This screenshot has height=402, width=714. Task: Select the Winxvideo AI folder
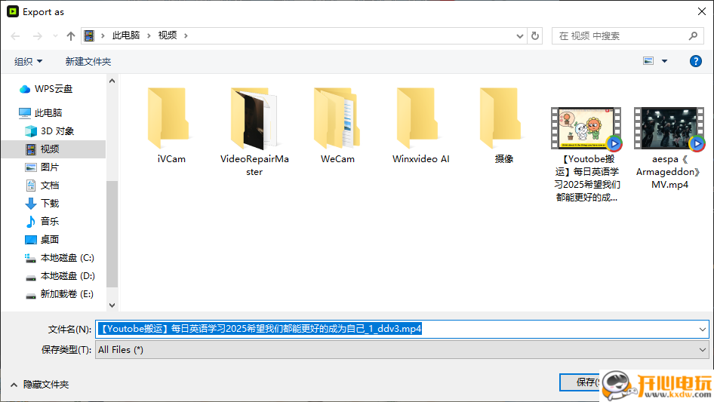click(x=420, y=126)
